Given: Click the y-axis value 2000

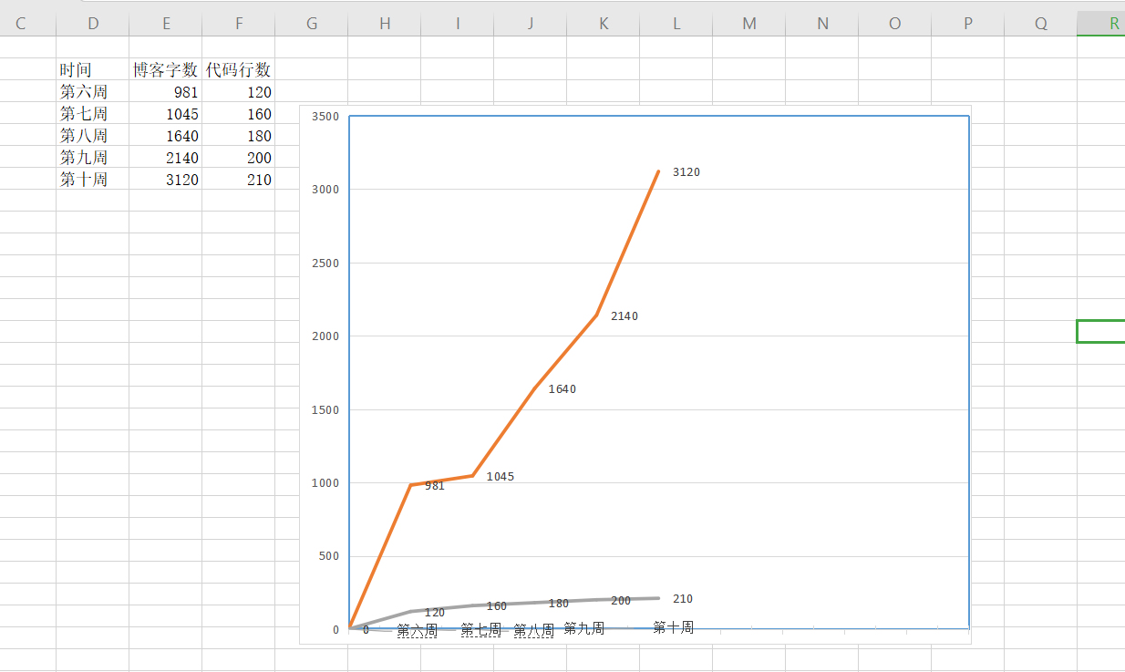Looking at the screenshot, I should (325, 336).
